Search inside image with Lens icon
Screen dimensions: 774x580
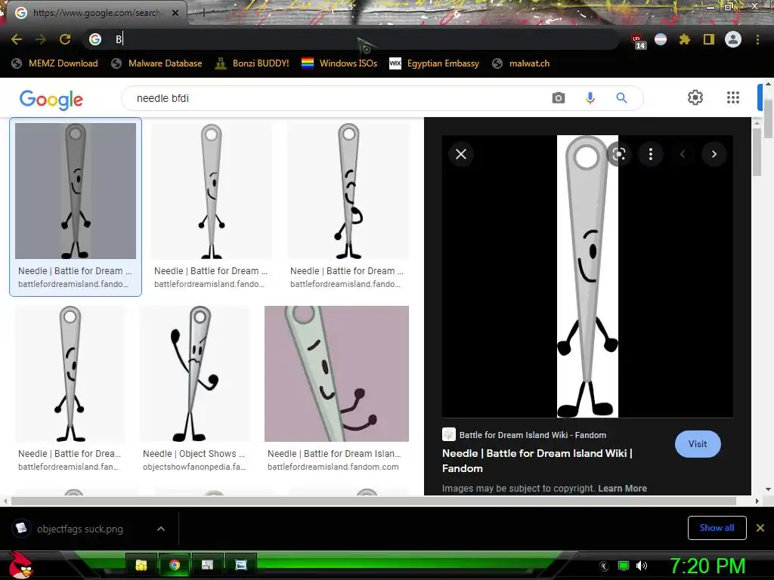pyautogui.click(x=619, y=154)
